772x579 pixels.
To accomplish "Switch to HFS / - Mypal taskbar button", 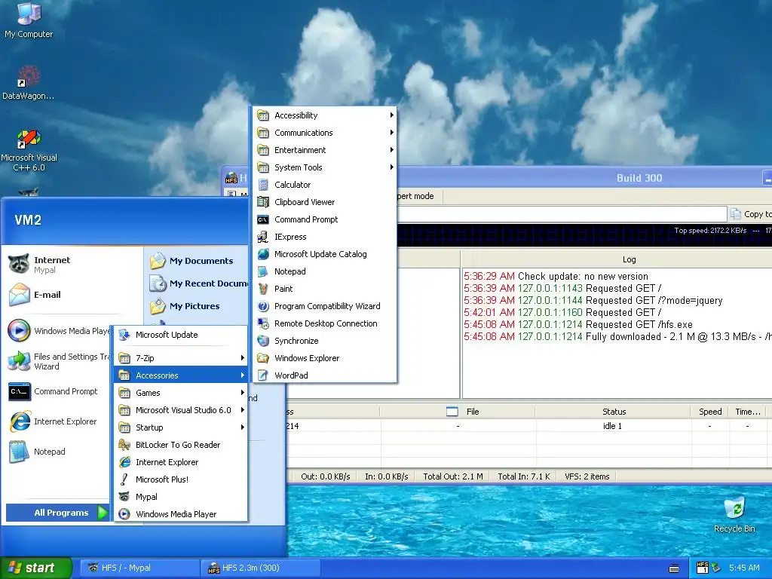I will 139,568.
